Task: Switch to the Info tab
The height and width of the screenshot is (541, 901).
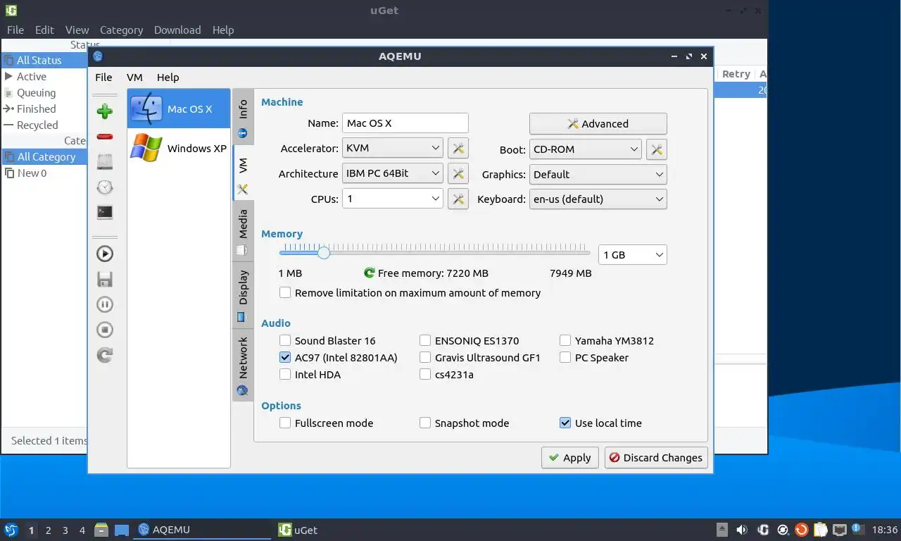Action: pyautogui.click(x=243, y=117)
